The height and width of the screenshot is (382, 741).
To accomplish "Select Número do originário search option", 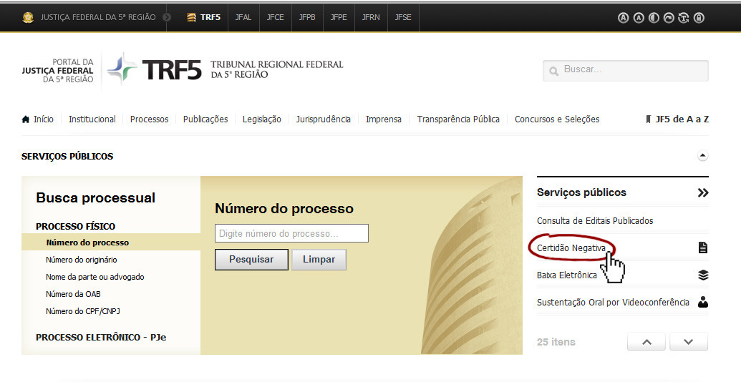I will tap(82, 260).
